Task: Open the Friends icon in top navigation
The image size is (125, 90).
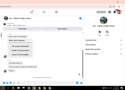Action: pyautogui.click(x=44, y=12)
